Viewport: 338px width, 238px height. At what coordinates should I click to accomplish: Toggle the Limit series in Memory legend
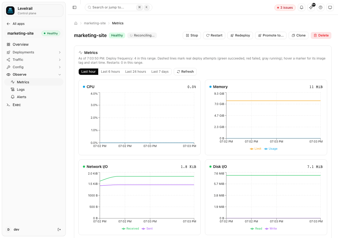256,149
